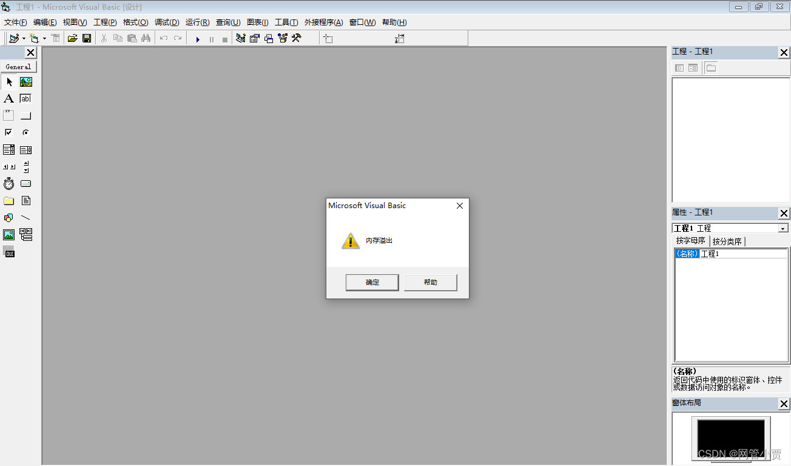Open the 工程(P) menu
The image size is (791, 466).
click(105, 22)
